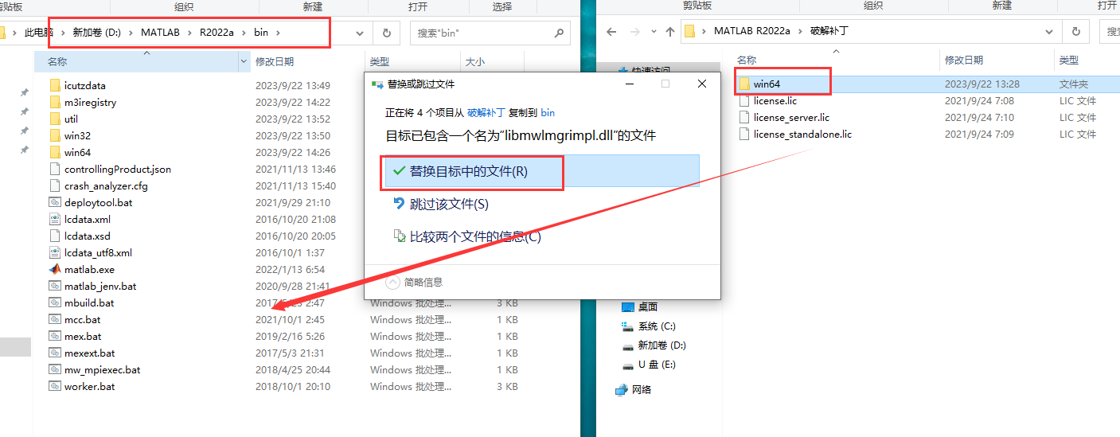Select the file named mcc.bat
The width and height of the screenshot is (1120, 437).
[83, 319]
